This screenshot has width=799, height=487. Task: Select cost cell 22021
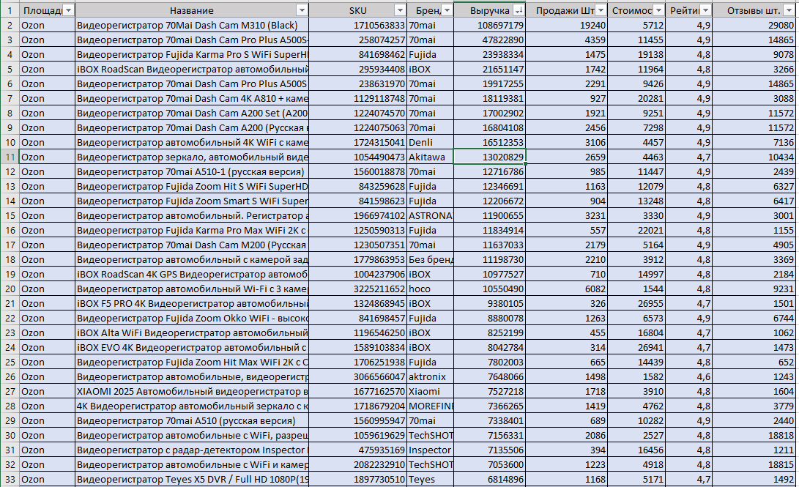[x=636, y=230]
